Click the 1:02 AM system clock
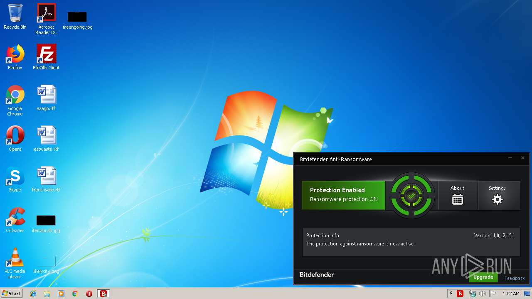The height and width of the screenshot is (299, 532). click(x=511, y=294)
